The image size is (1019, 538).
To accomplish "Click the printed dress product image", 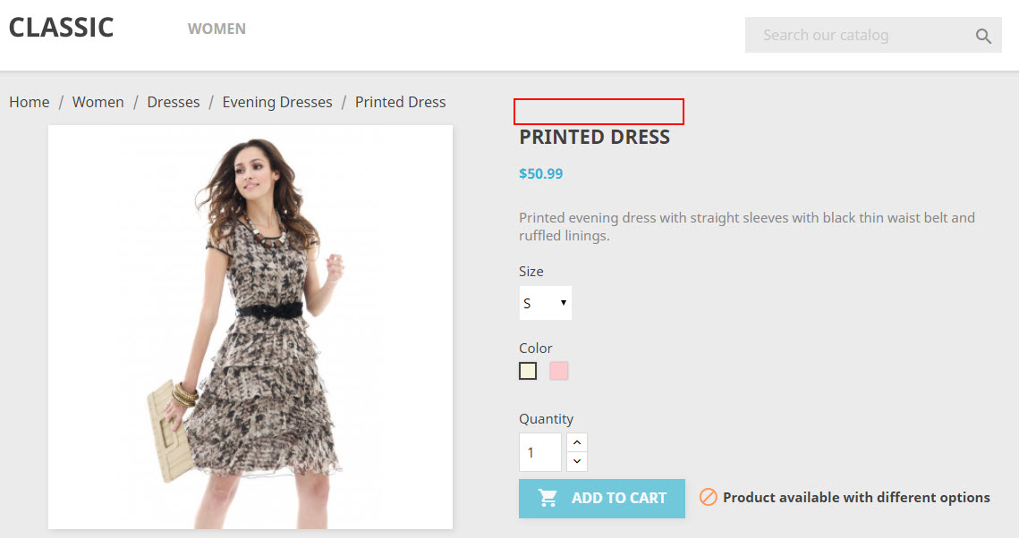I will [251, 327].
